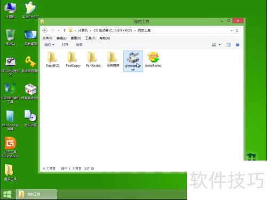267x200 pixels.
Task: Launch the U-disk PE install tool icon
Action: (10, 93)
